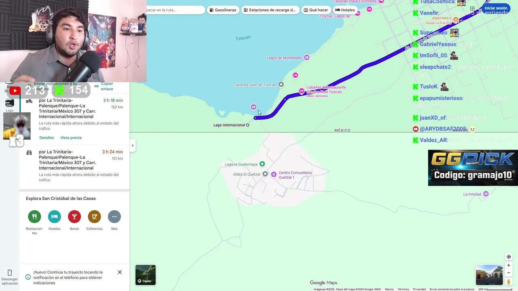This screenshot has width=518, height=291.
Task: Open Vista previa for the motorcycle route
Action: tap(71, 138)
